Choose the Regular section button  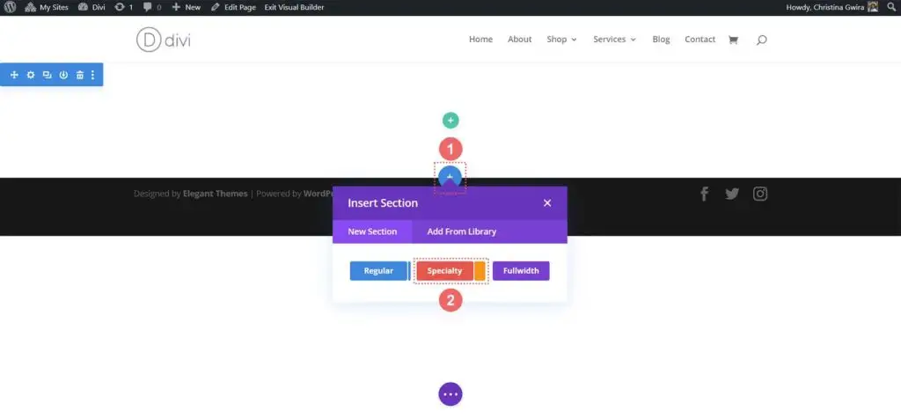pyautogui.click(x=378, y=271)
